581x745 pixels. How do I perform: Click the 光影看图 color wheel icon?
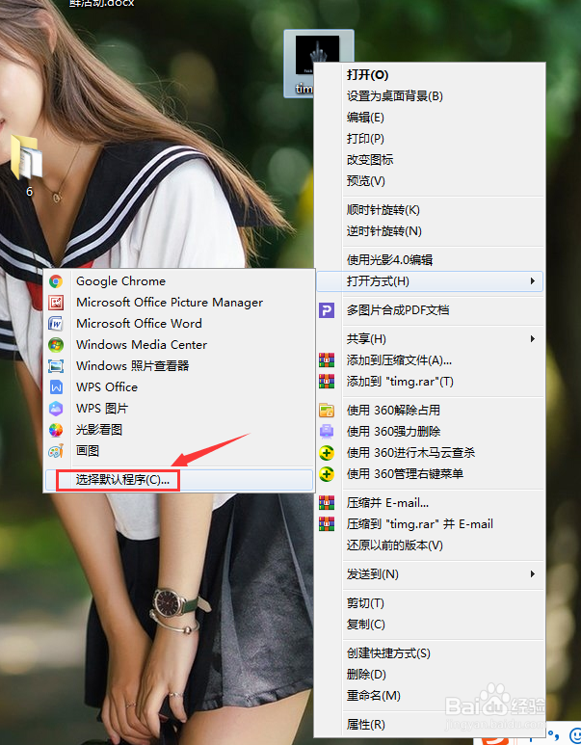point(56,430)
